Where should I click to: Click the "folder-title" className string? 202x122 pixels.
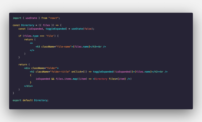coord(60,72)
